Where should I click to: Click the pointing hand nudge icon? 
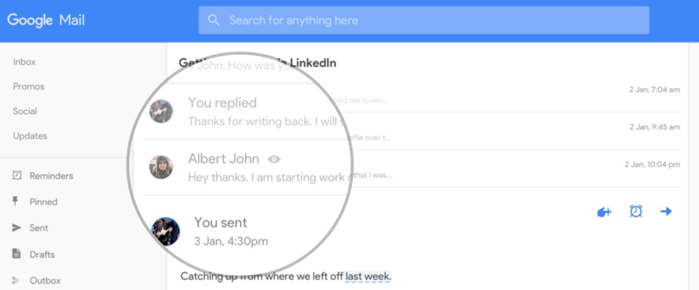(604, 212)
